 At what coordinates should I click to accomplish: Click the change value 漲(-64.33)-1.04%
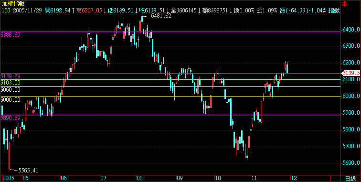click(303, 11)
